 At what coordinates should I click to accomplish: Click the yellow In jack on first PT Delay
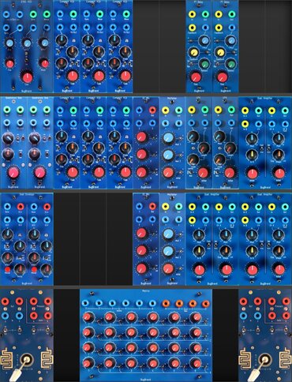193,14
